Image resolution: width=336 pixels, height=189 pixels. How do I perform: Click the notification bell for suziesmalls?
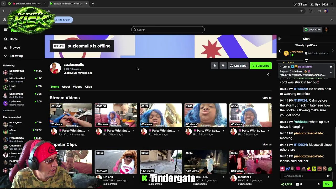[215, 66]
